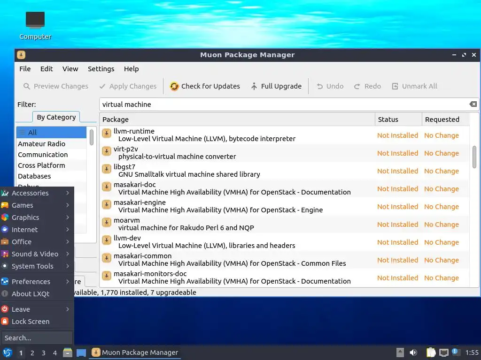Open the View menu
The image size is (481, 360).
[x=70, y=69]
